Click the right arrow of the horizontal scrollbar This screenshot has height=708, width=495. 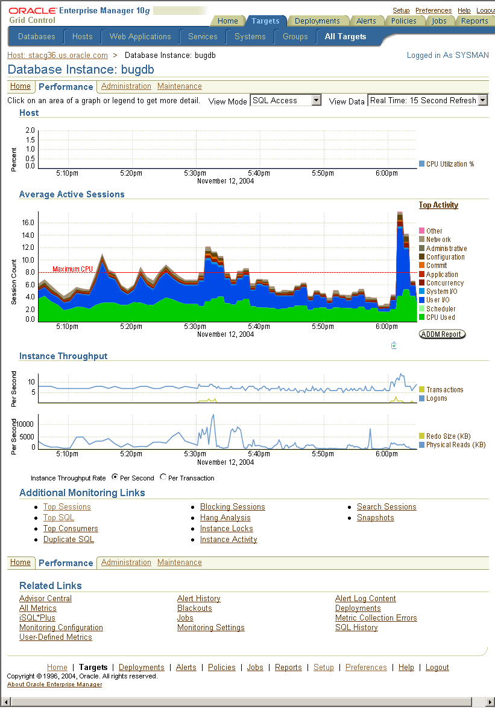click(490, 702)
